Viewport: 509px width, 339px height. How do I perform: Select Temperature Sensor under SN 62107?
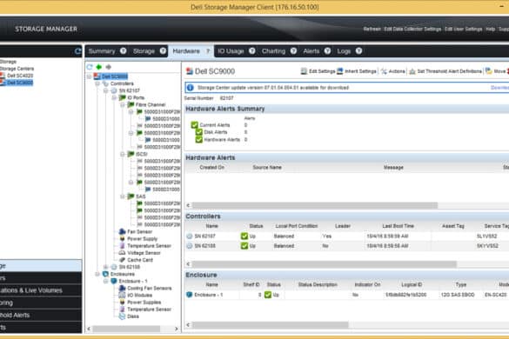pos(149,246)
